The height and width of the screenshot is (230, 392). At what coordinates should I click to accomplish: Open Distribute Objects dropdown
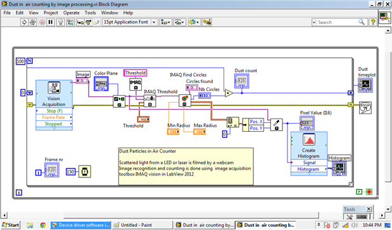coord(179,22)
